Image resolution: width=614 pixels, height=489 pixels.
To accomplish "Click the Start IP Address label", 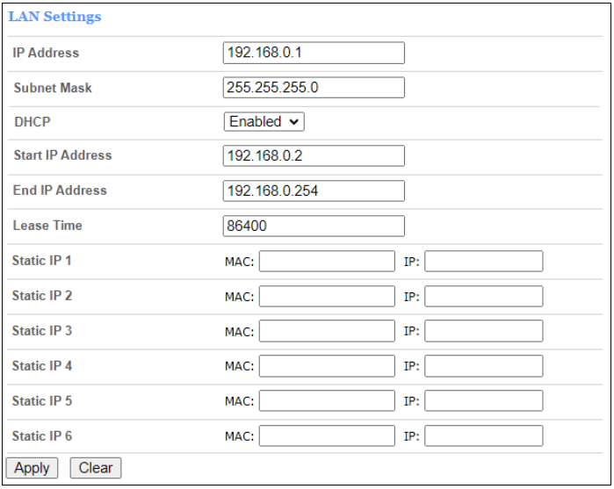I will [62, 155].
